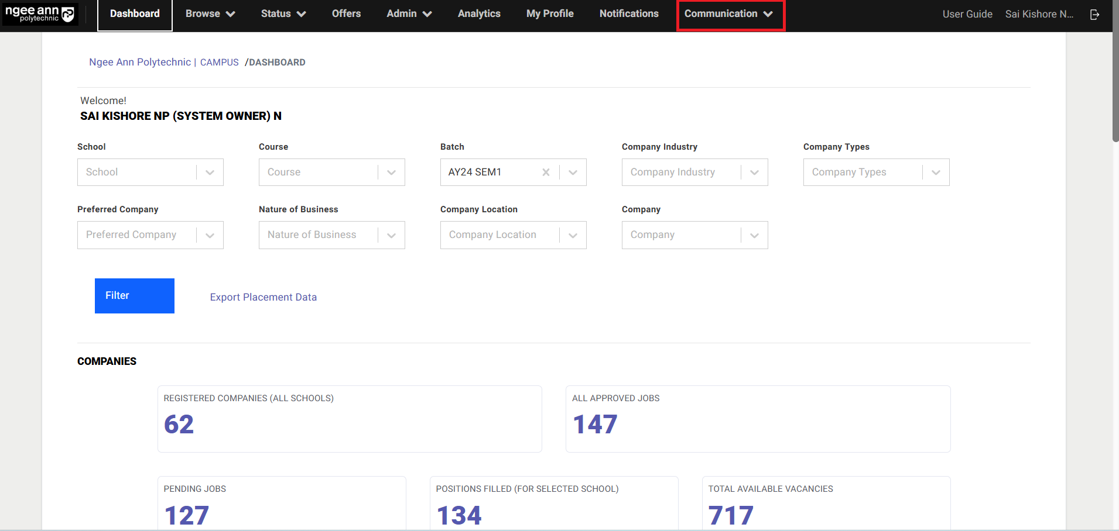
Task: Open the Status menu arrow
Action: (302, 14)
